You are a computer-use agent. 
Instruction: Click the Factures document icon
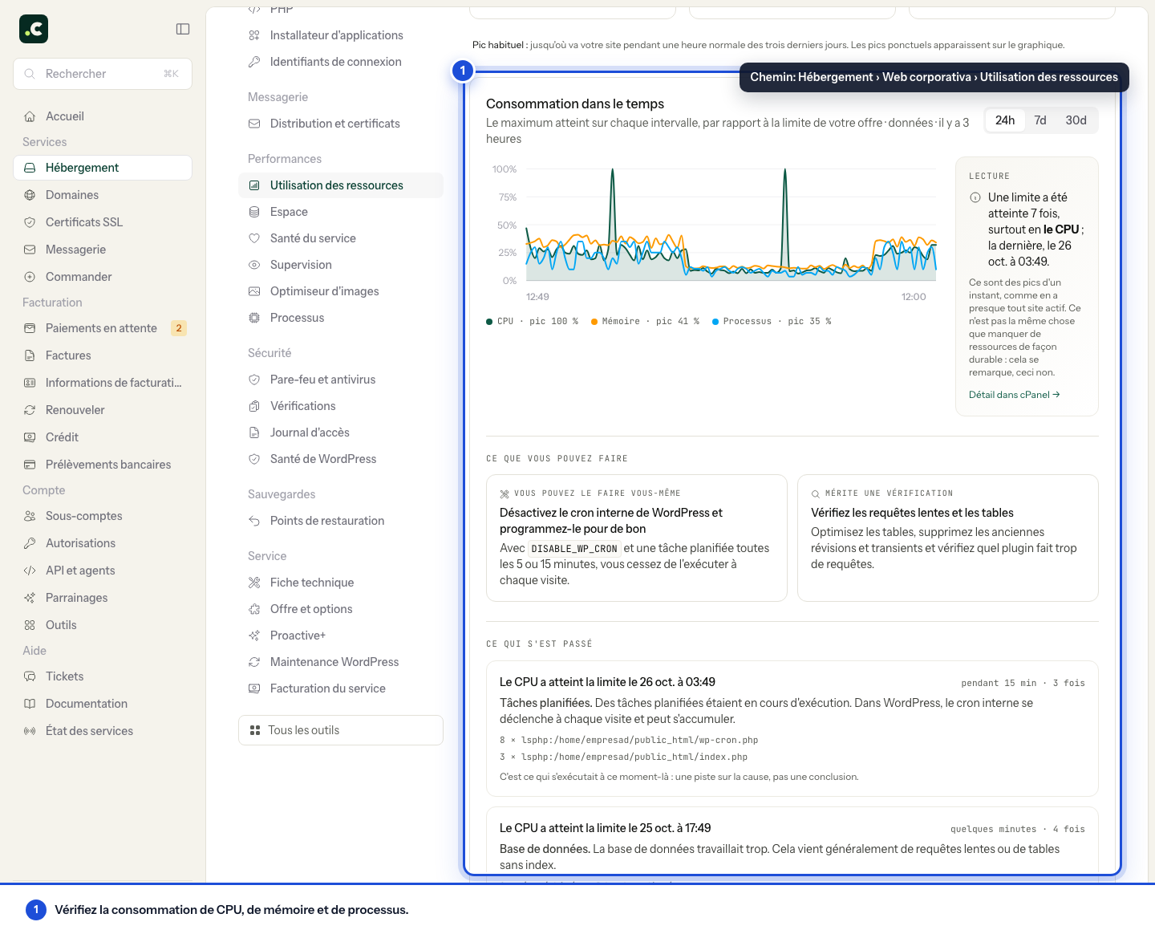coord(30,355)
